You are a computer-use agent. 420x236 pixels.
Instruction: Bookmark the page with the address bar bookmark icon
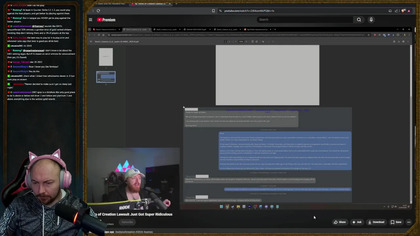[x=213, y=11]
